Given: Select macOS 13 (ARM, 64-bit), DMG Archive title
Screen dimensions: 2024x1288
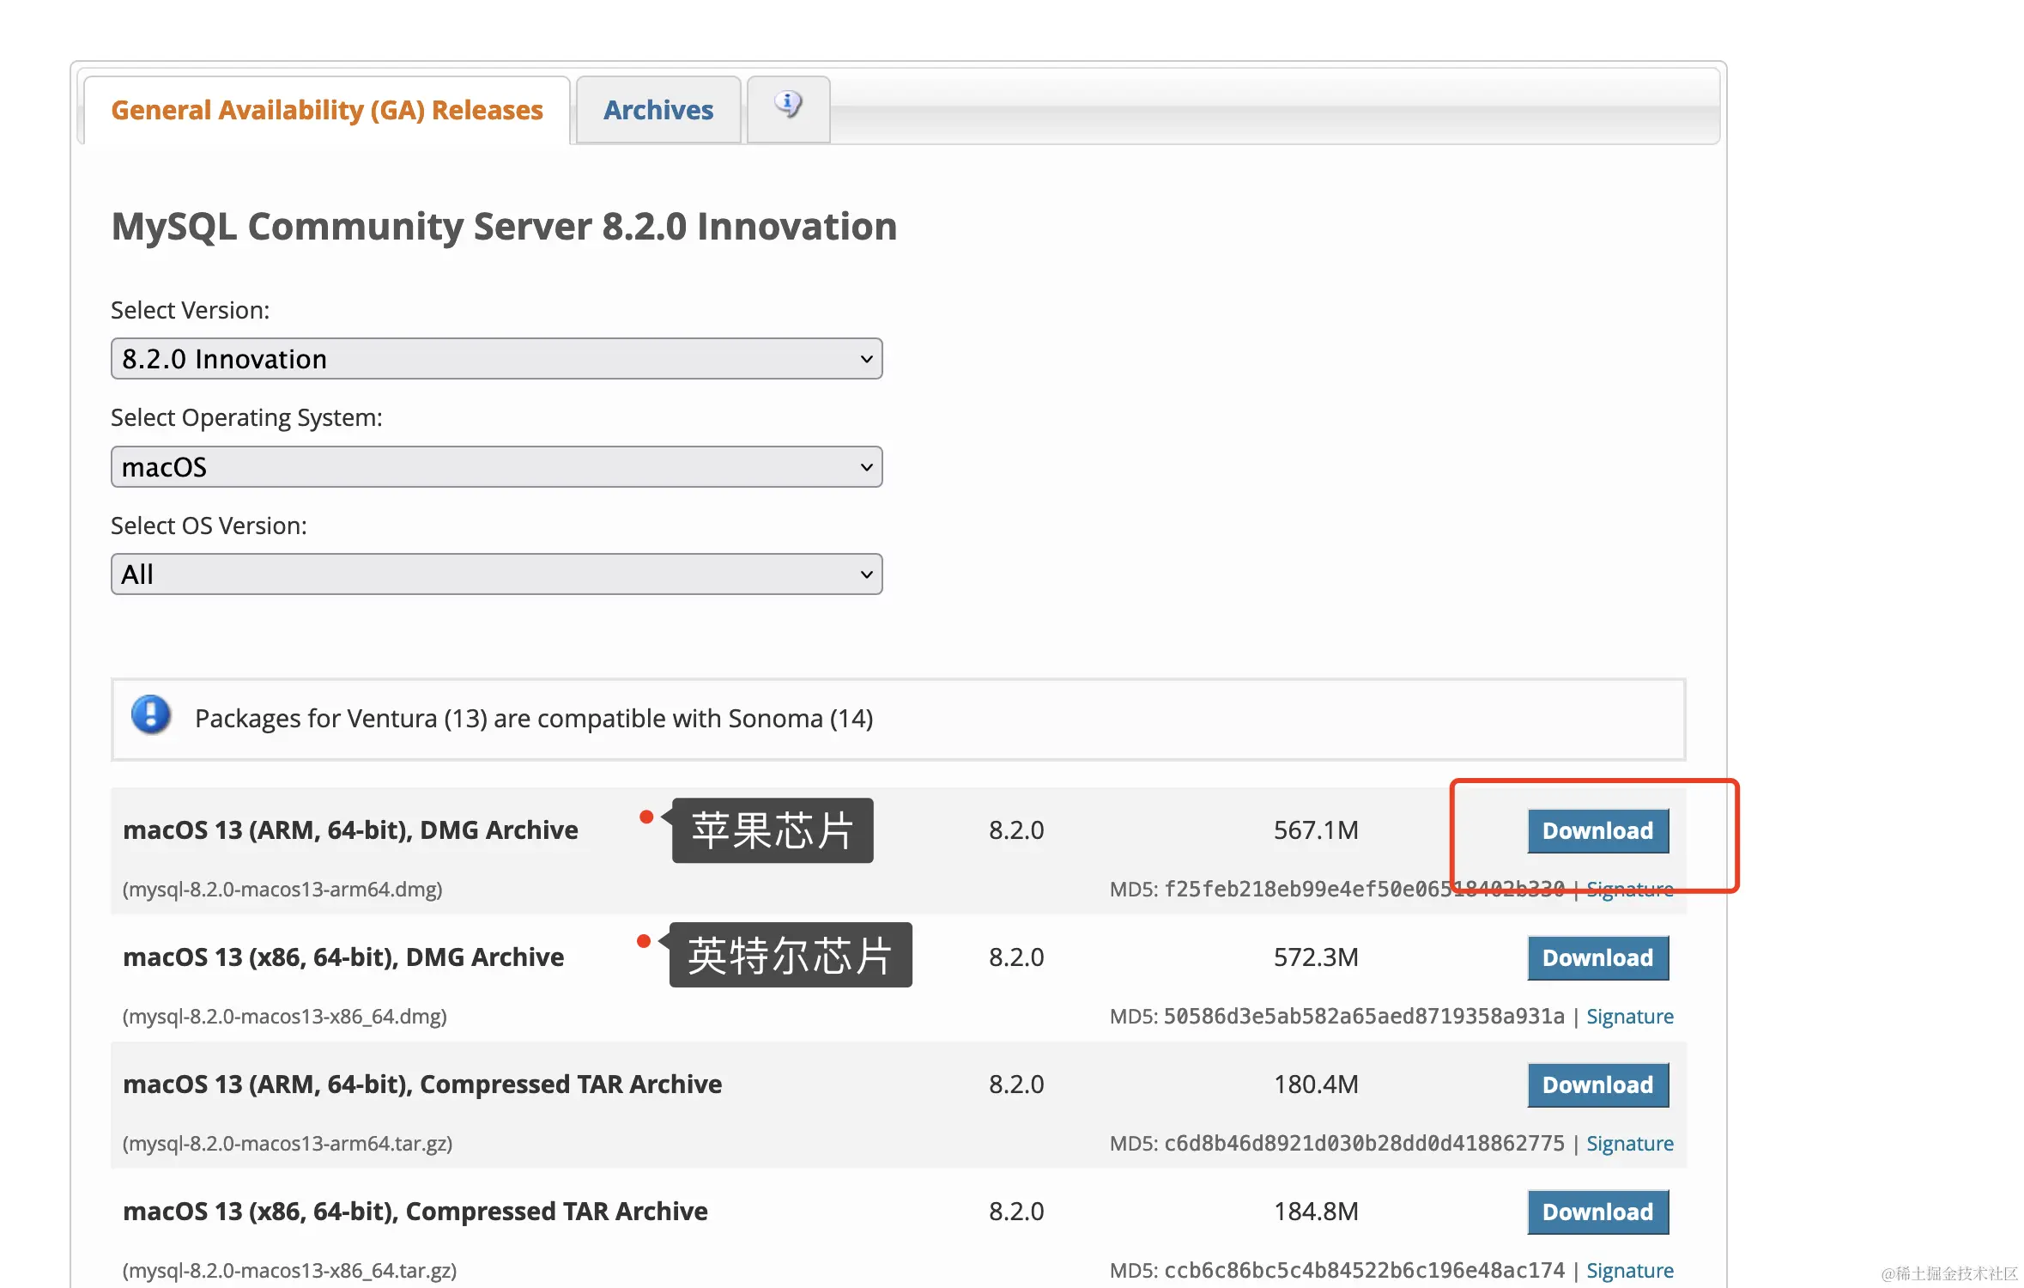Looking at the screenshot, I should pos(350,830).
